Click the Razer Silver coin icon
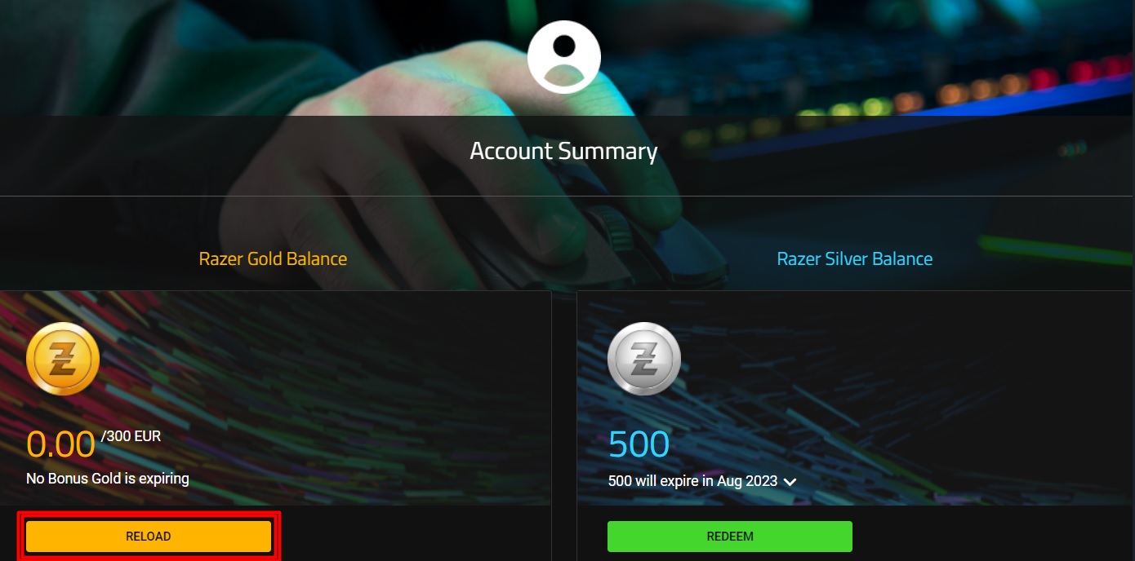 pos(644,360)
